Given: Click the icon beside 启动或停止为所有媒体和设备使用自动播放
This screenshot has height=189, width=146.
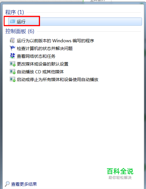Looking at the screenshot, I should click(13, 79).
